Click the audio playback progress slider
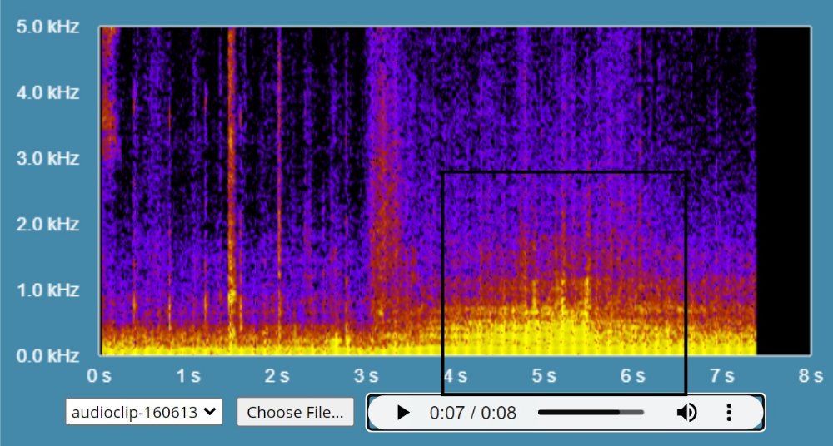 [591, 413]
